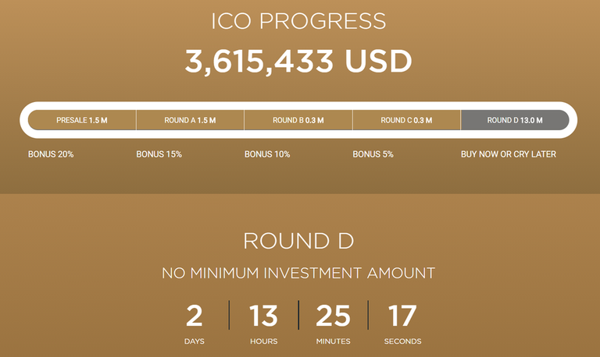Click the countdown hours number
The height and width of the screenshot is (357, 600).
pyautogui.click(x=263, y=316)
